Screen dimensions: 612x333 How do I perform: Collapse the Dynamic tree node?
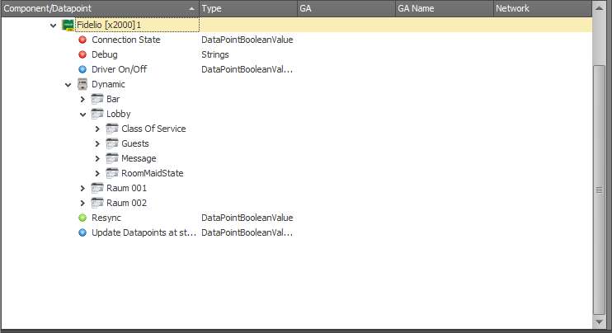coord(68,85)
